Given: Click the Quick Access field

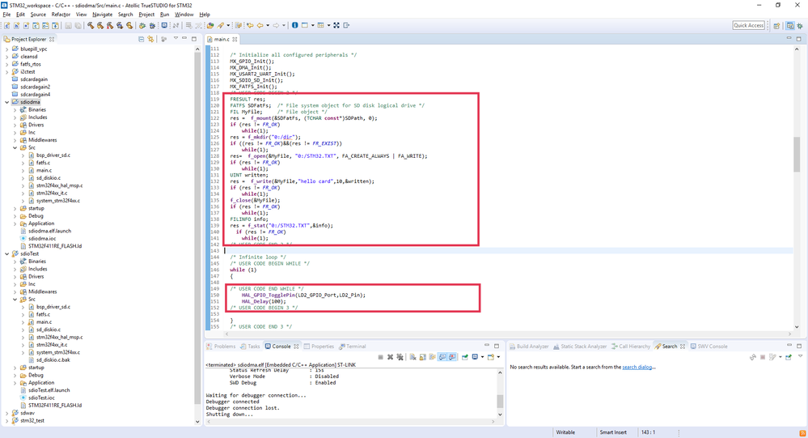Looking at the screenshot, I should point(749,25).
